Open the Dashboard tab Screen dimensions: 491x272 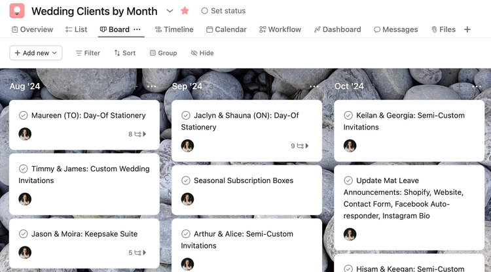click(x=338, y=29)
